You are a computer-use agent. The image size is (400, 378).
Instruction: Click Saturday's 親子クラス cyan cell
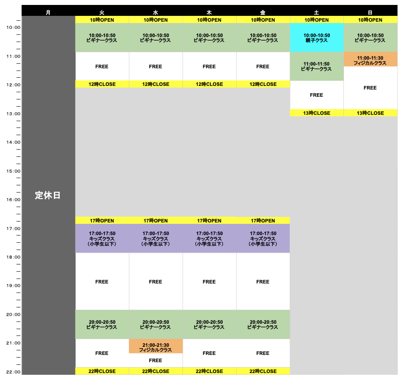(x=316, y=38)
